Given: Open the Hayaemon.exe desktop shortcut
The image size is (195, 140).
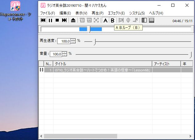Looking at the screenshot, I should [x=15, y=11].
